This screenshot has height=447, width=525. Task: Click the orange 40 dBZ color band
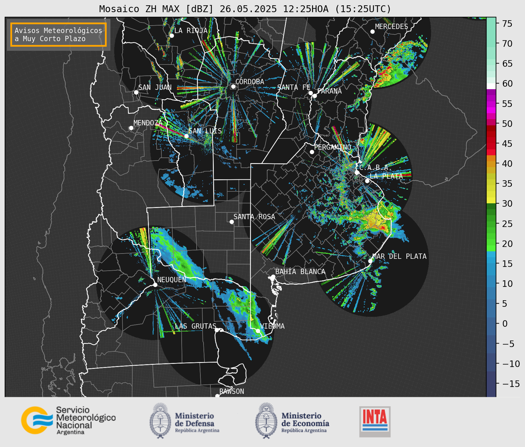coord(491,164)
